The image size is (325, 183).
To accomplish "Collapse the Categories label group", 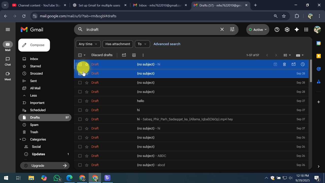I will pyautogui.click(x=20, y=139).
